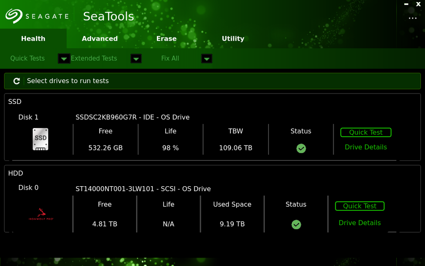This screenshot has height=266, width=425.
Task: Go to the Utility tab
Action: [x=233, y=39]
